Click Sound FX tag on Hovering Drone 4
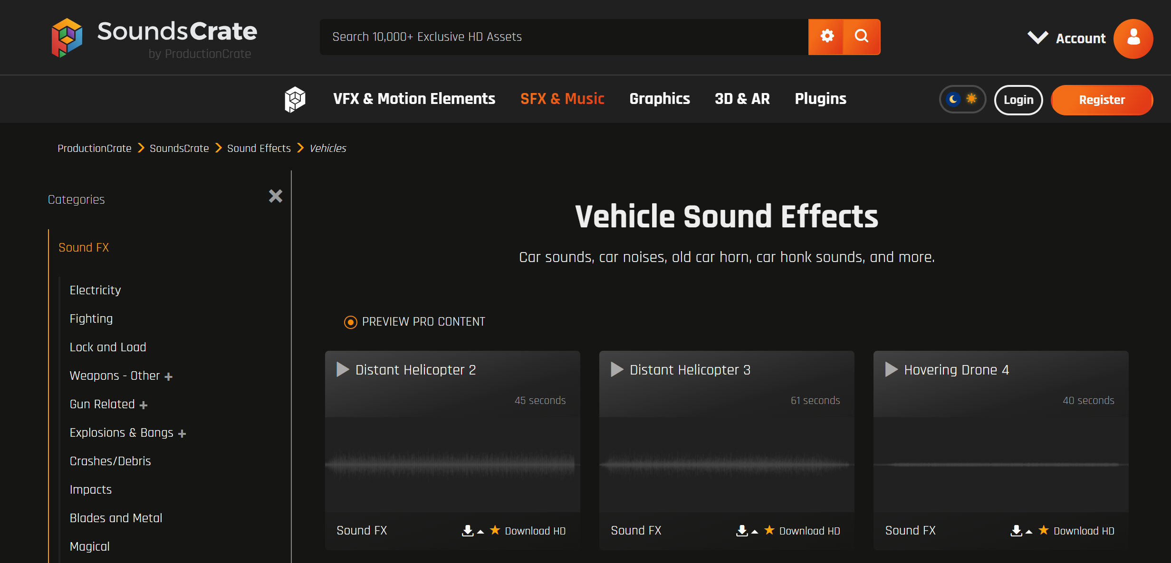1171x563 pixels. pyautogui.click(x=910, y=530)
